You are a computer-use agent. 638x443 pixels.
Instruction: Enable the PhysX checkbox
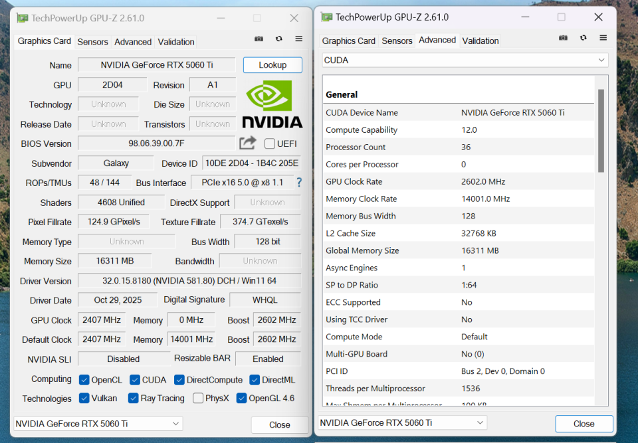[198, 399]
